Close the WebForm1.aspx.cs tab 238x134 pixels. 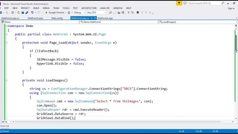coord(95,18)
